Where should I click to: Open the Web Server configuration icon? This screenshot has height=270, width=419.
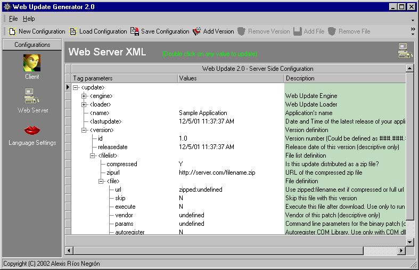[x=32, y=97]
